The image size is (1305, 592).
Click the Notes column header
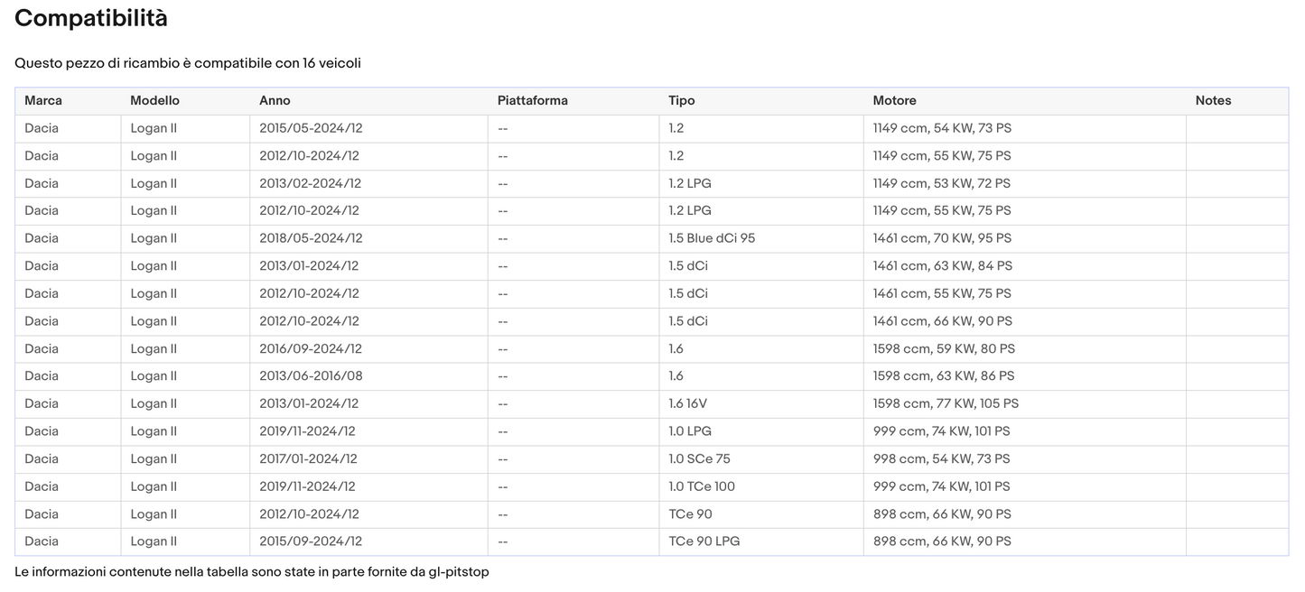[1213, 101]
